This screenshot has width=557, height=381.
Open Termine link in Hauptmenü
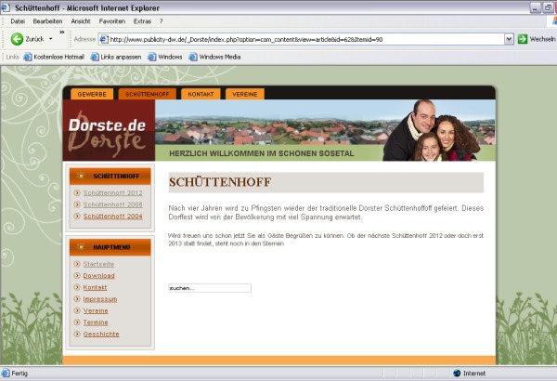click(96, 322)
